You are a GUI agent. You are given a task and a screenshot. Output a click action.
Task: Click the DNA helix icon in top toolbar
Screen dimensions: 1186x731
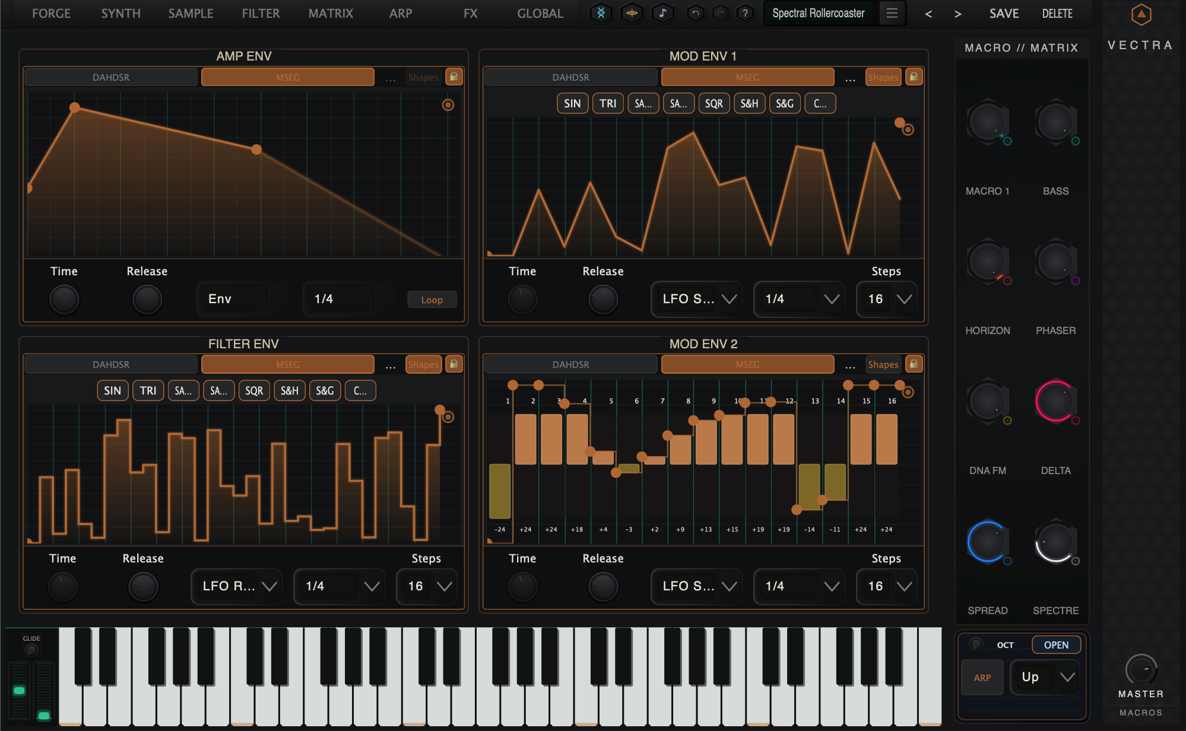(601, 13)
